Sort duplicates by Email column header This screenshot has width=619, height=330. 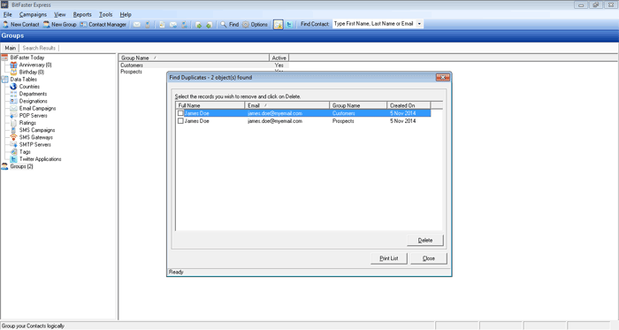click(287, 105)
